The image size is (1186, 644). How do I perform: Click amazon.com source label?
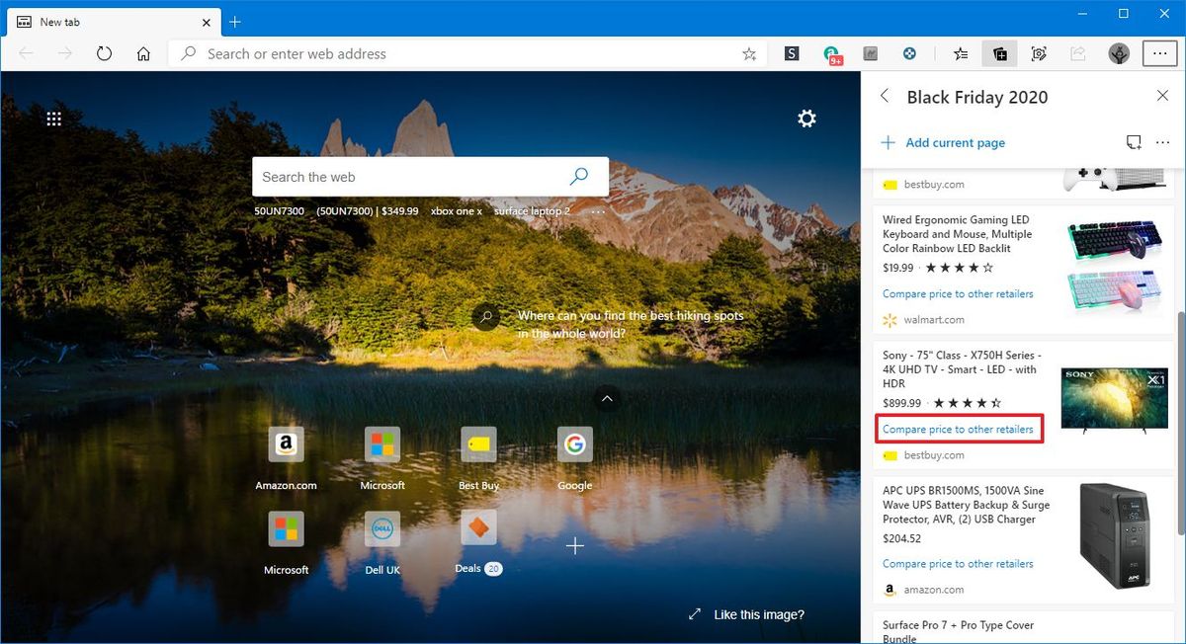click(933, 590)
